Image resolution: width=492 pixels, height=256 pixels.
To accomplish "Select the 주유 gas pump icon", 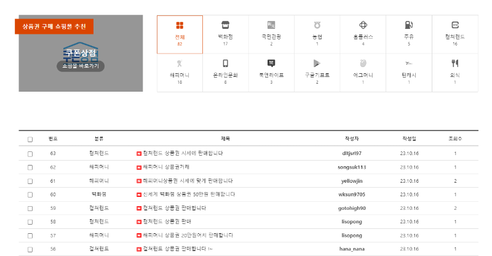I will [409, 25].
